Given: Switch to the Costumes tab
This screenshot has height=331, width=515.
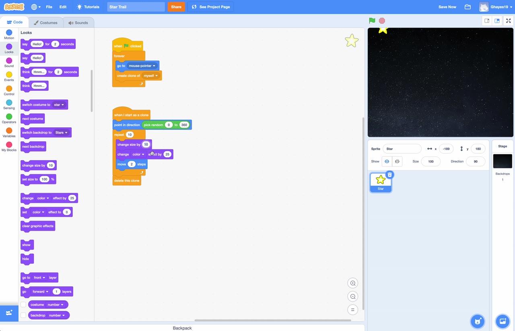Looking at the screenshot, I should pos(45,22).
